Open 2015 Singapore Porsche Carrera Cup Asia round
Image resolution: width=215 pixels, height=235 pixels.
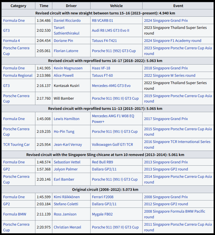(x=178, y=132)
